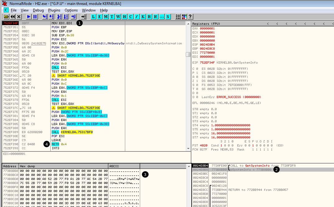334x207 pixels.
Task: Open Breakpoints window with B button
Action: [149, 16]
